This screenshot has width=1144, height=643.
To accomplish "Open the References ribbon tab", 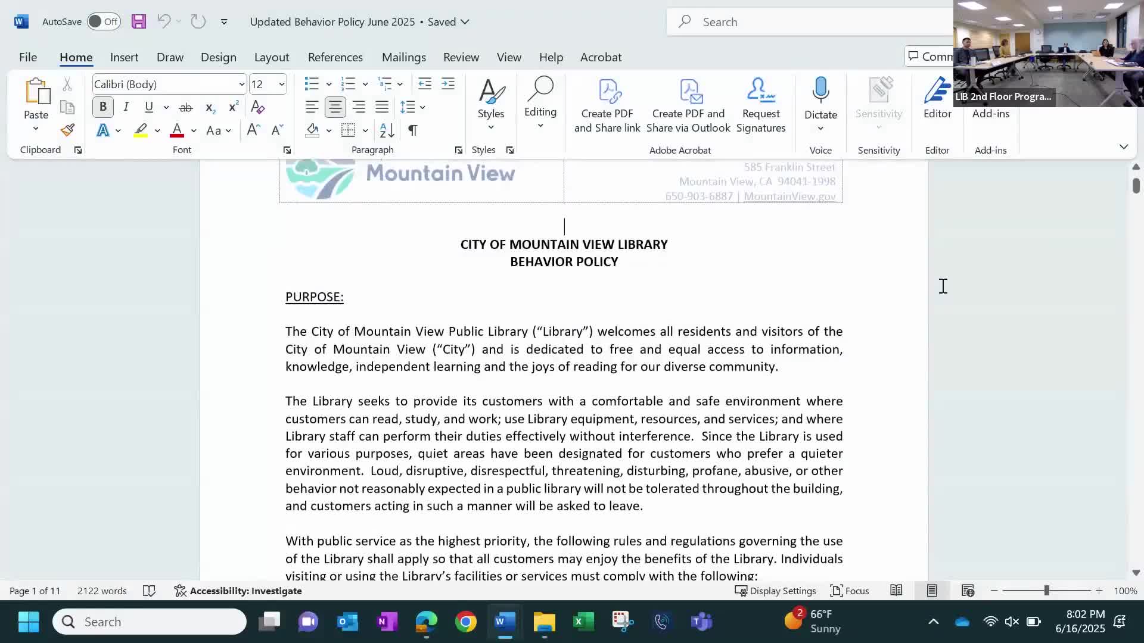I will click(335, 57).
